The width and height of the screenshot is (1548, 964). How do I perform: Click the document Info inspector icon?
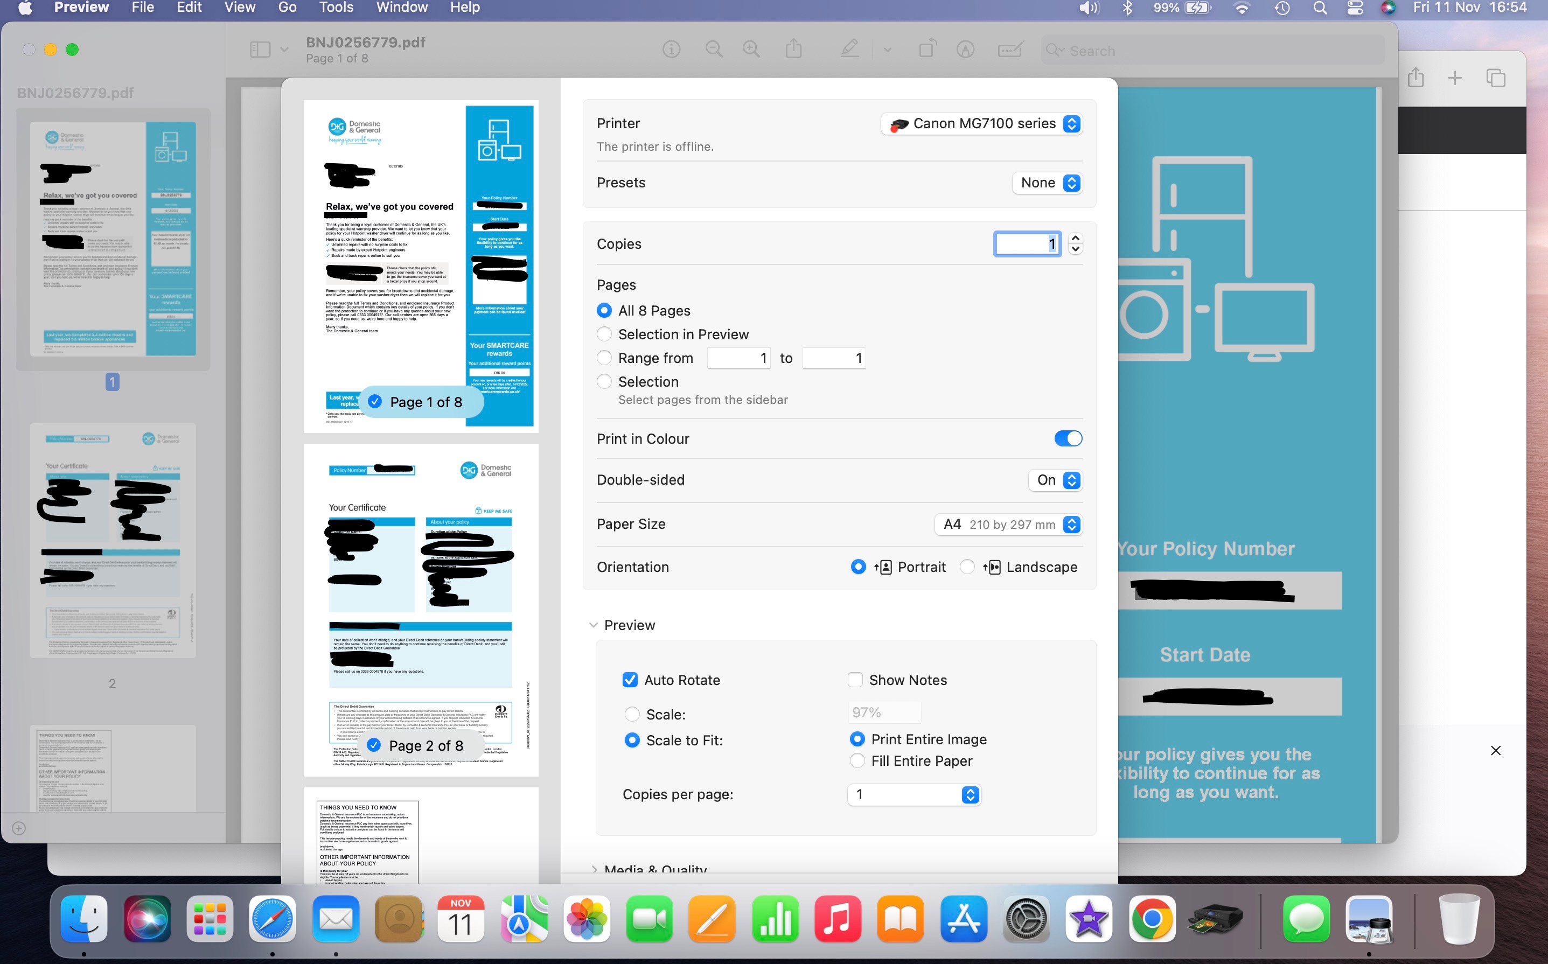671,50
